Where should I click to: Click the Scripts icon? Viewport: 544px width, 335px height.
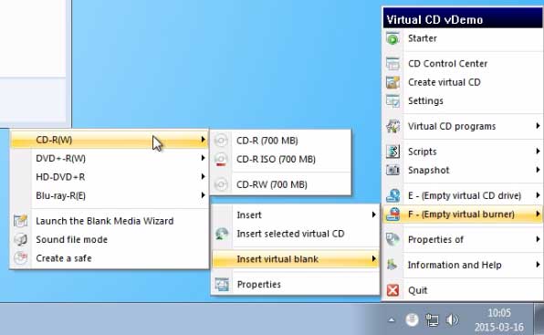392,152
